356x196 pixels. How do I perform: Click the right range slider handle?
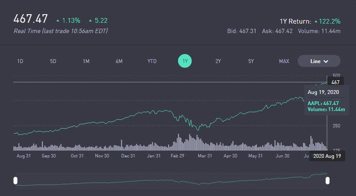(x=327, y=181)
